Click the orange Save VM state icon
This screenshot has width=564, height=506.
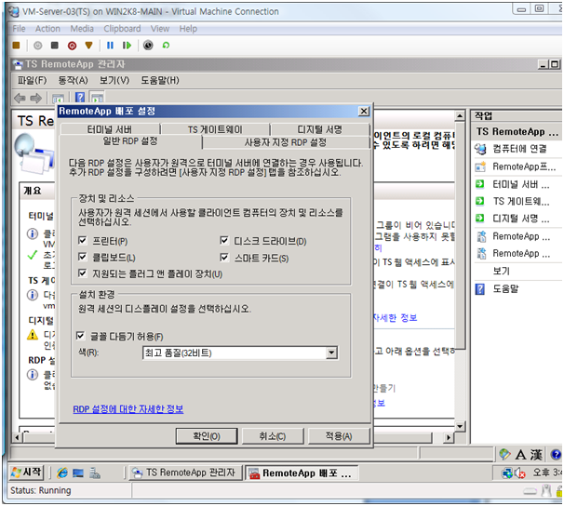tap(88, 46)
